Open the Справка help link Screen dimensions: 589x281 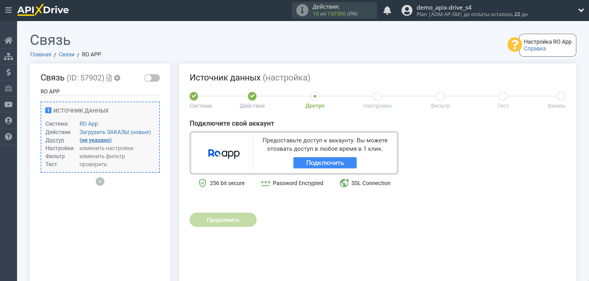point(534,49)
